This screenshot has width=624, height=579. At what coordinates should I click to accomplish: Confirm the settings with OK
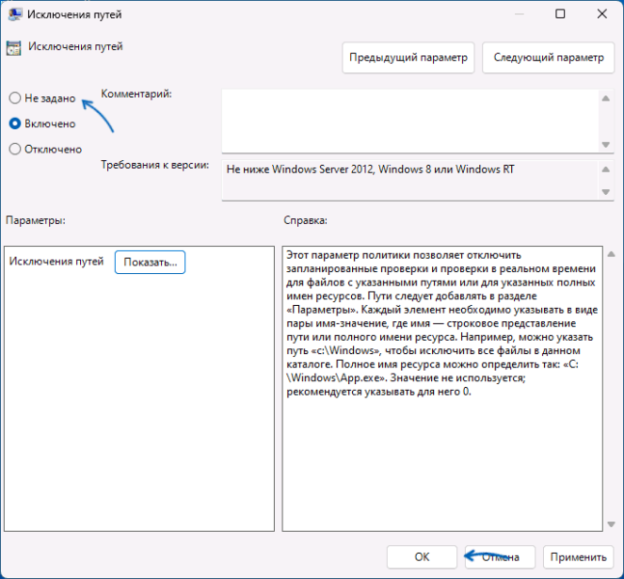421,557
